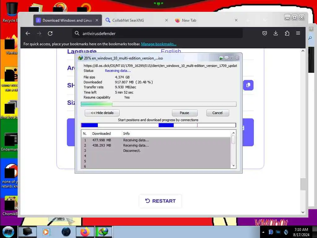The width and height of the screenshot is (317, 238).
Task: Click the magnifier icon in background window
Action: [x=310, y=38]
